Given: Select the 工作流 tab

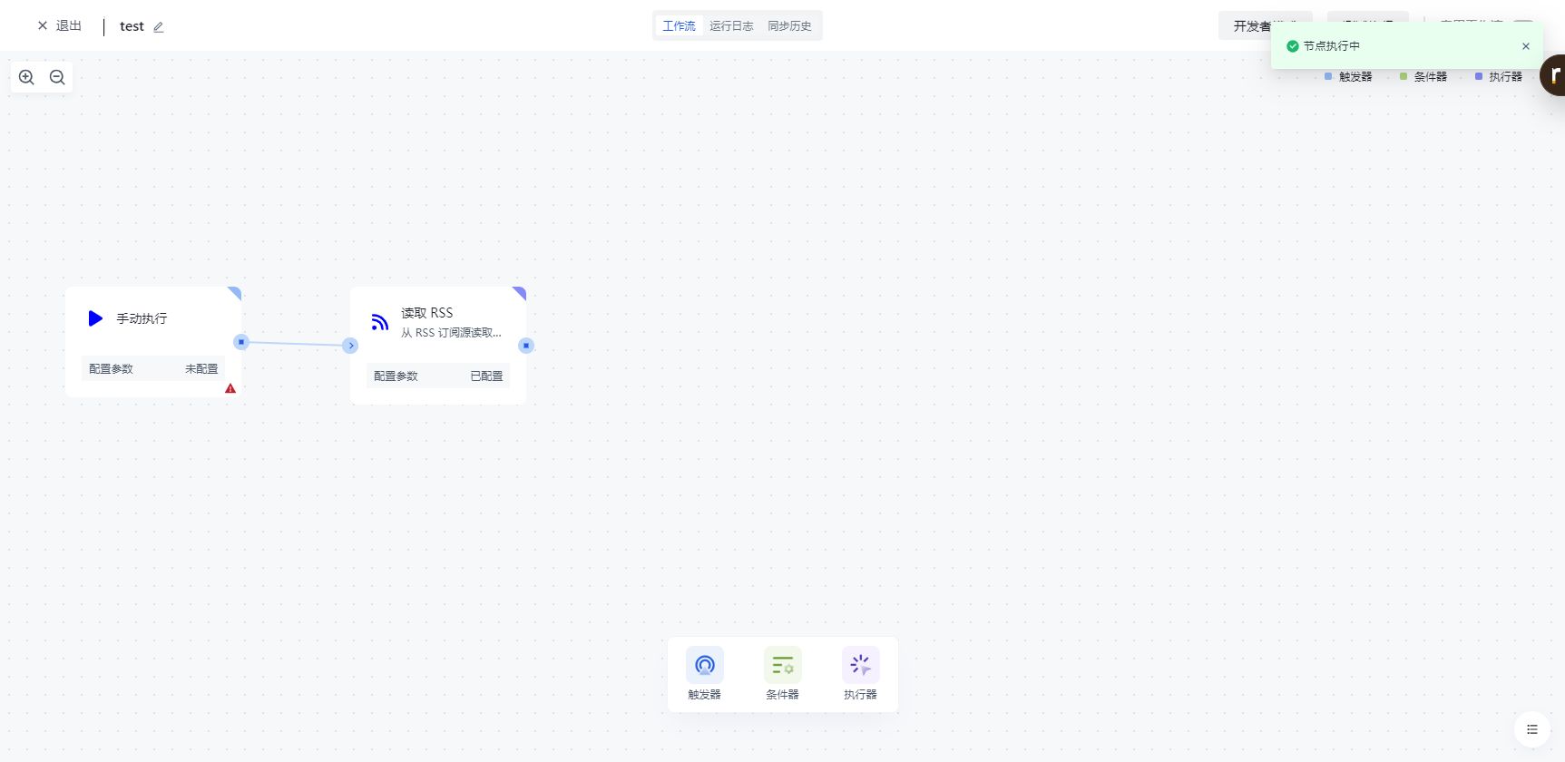Looking at the screenshot, I should (679, 26).
